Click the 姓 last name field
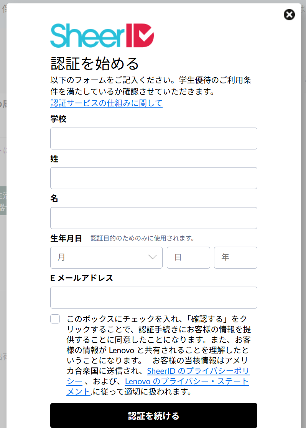This screenshot has height=428, width=306. point(153,178)
